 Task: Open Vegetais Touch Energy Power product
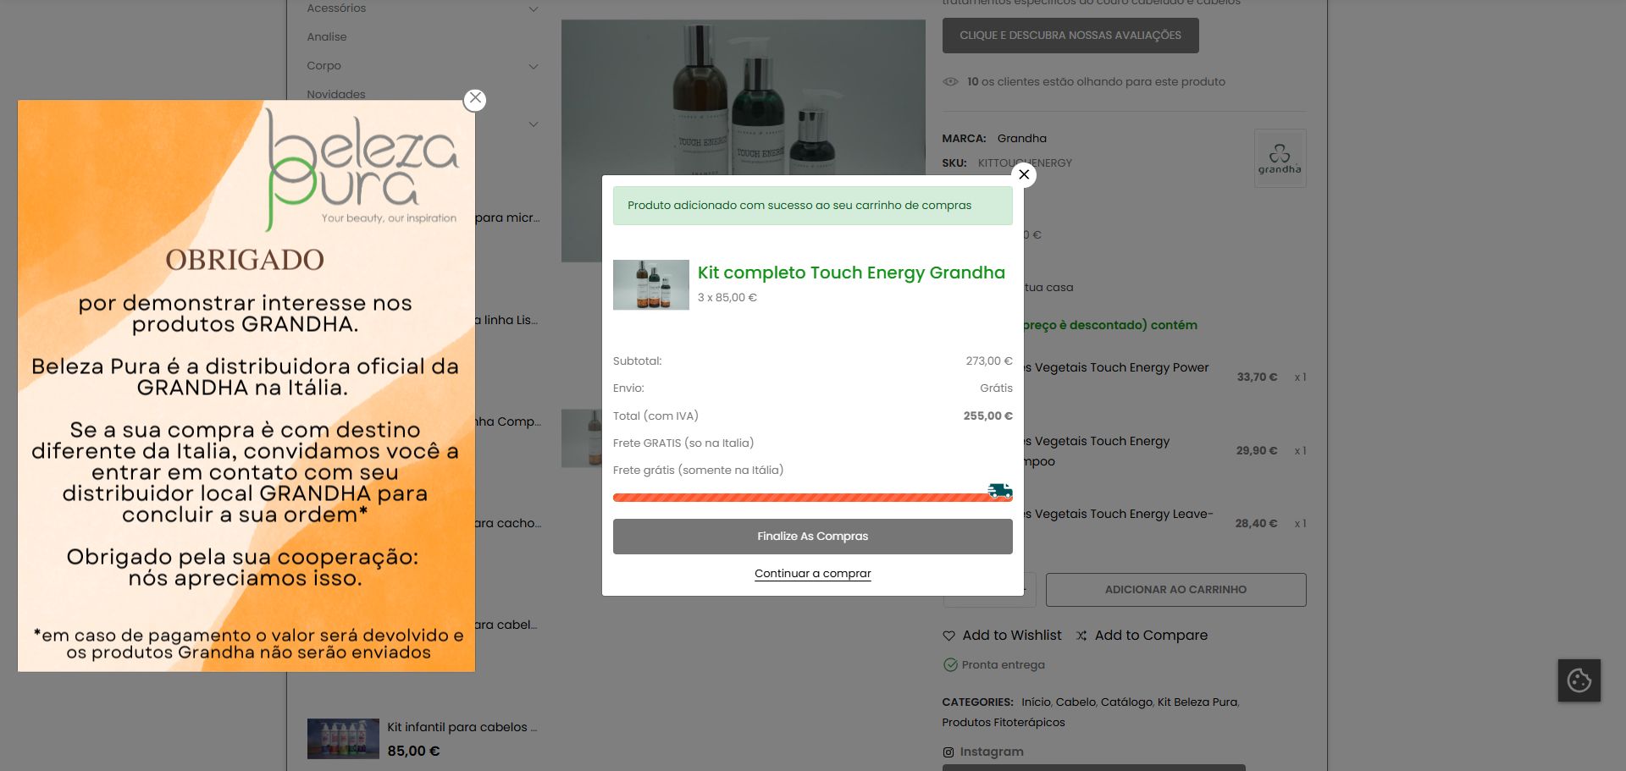(x=1117, y=367)
